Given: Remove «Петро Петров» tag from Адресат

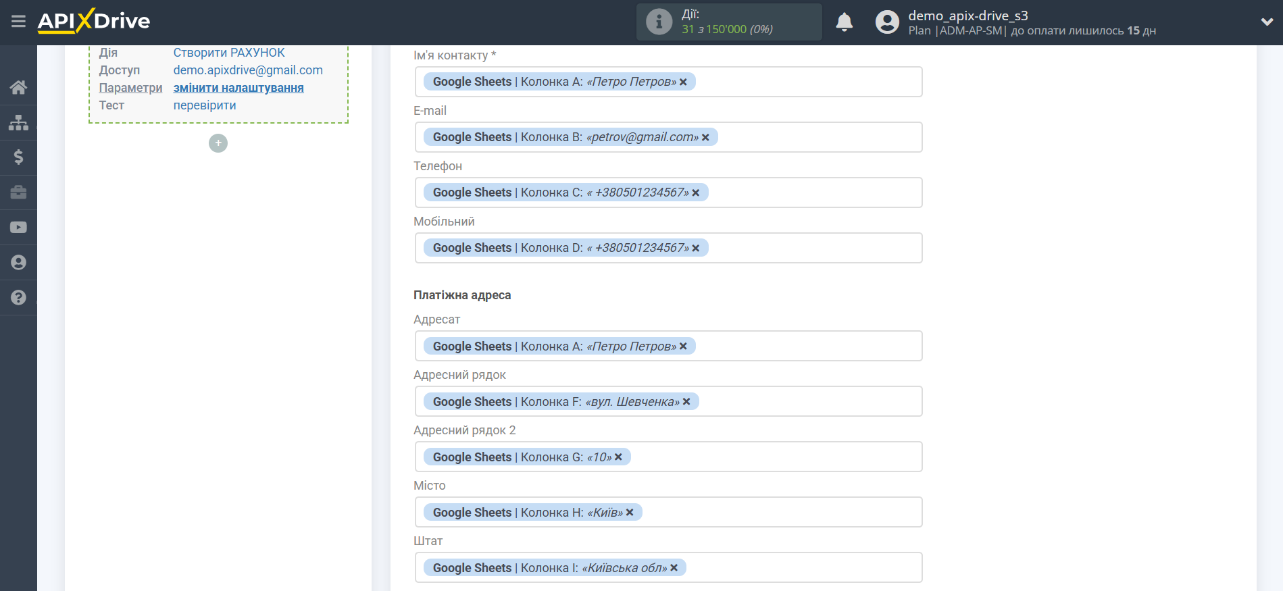Looking at the screenshot, I should 683,346.
